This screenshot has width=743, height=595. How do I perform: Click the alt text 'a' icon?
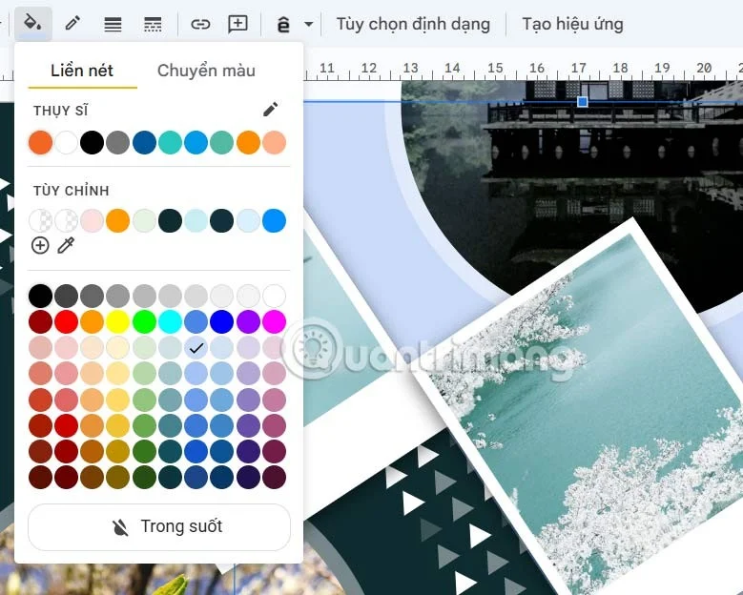(x=283, y=24)
